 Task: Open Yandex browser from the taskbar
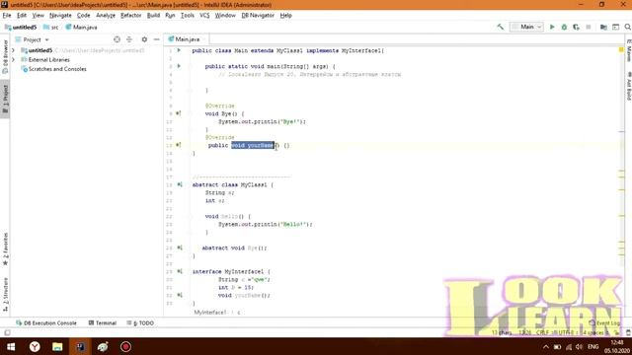35,346
